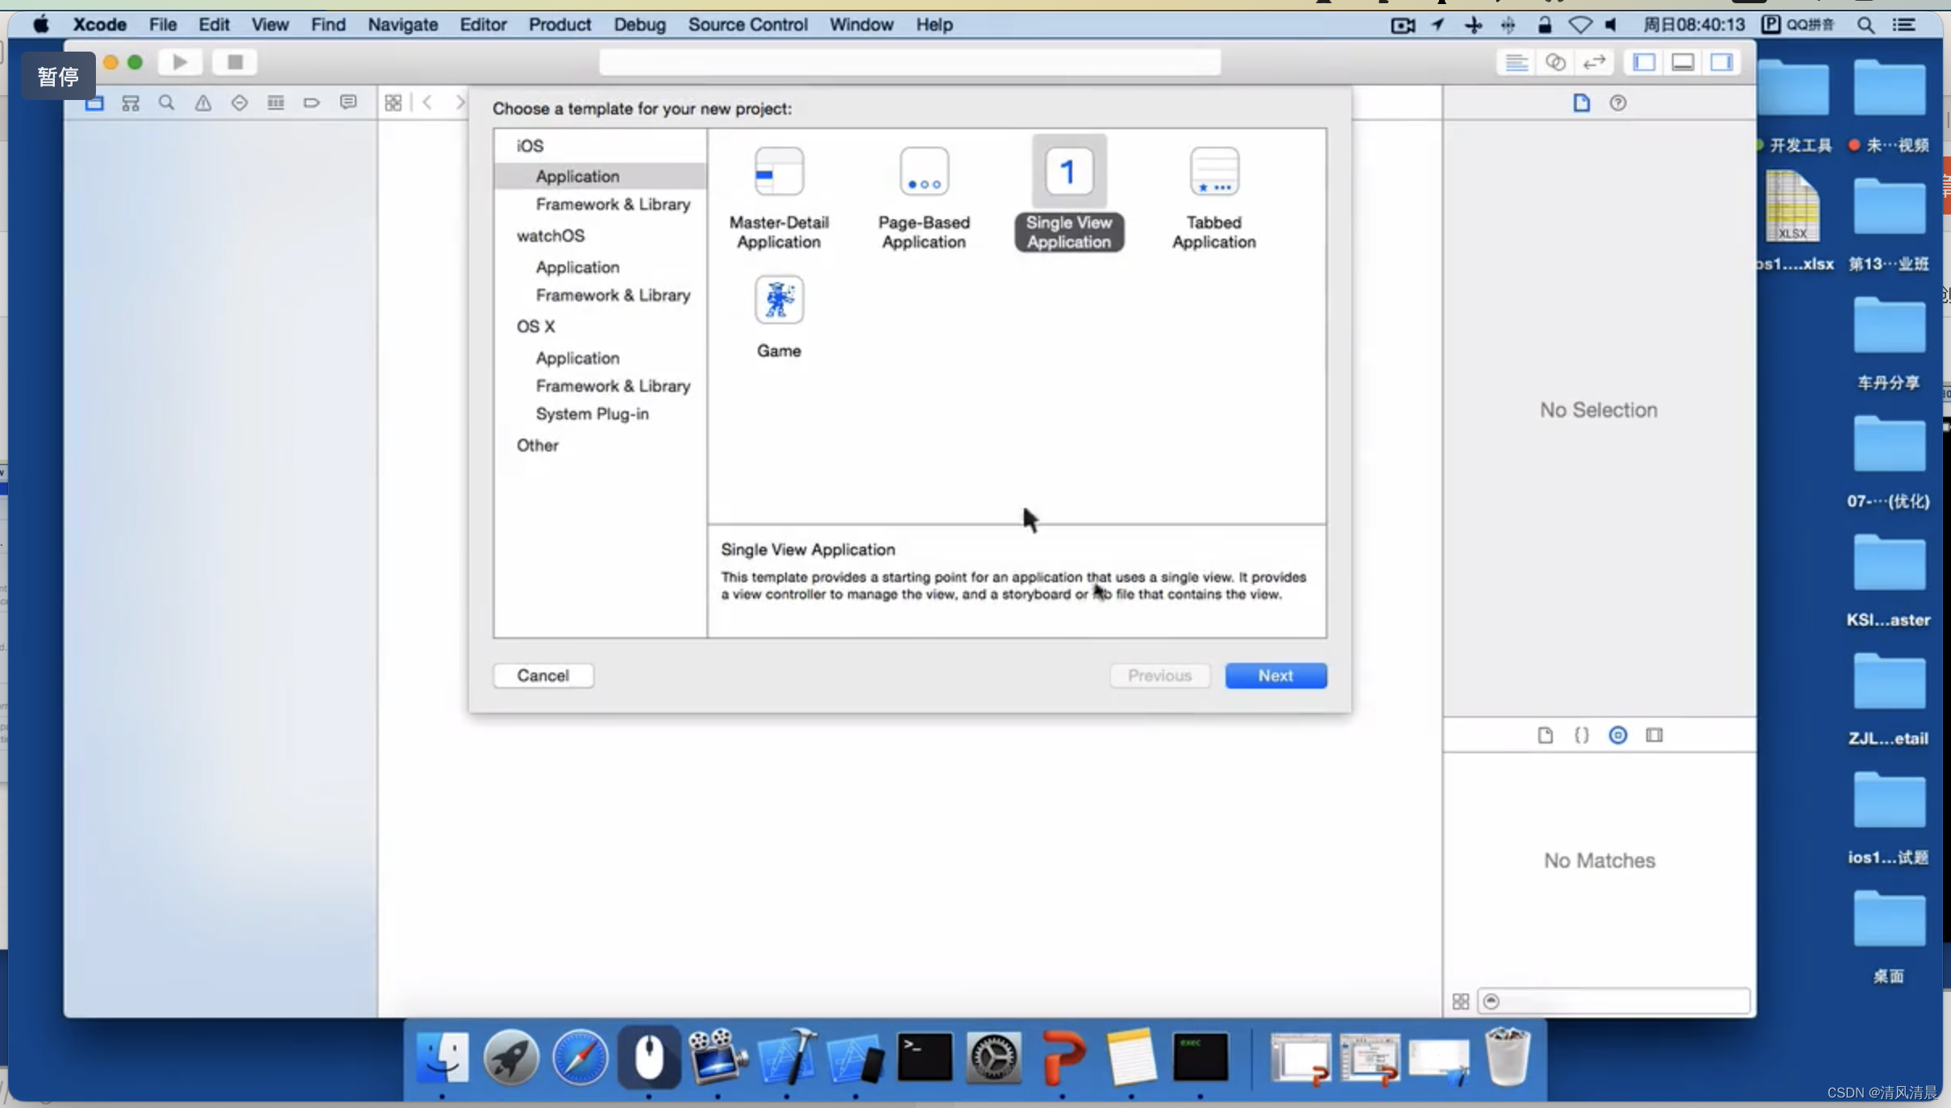Viewport: 1951px width, 1108px height.
Task: Select the Other category
Action: 538,445
